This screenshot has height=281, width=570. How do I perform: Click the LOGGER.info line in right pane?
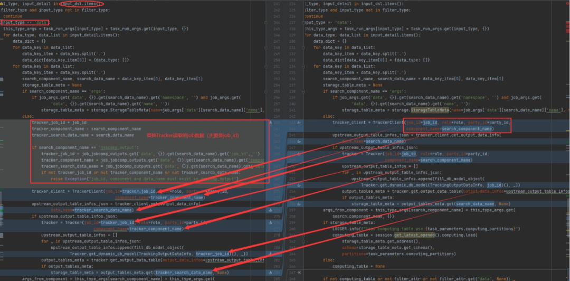(426, 229)
